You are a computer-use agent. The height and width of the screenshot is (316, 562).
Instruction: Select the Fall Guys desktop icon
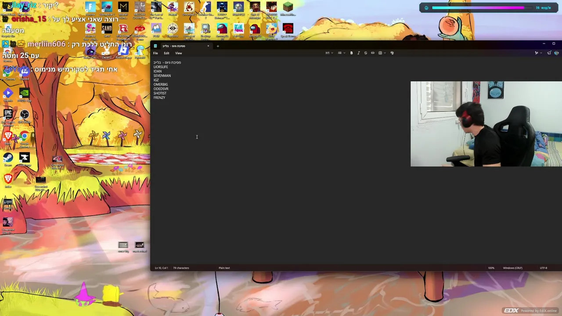click(x=238, y=30)
